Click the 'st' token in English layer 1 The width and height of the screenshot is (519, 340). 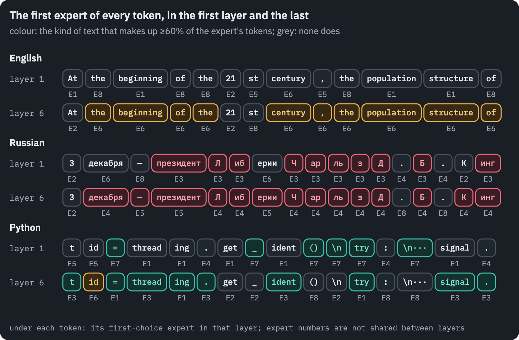(253, 79)
